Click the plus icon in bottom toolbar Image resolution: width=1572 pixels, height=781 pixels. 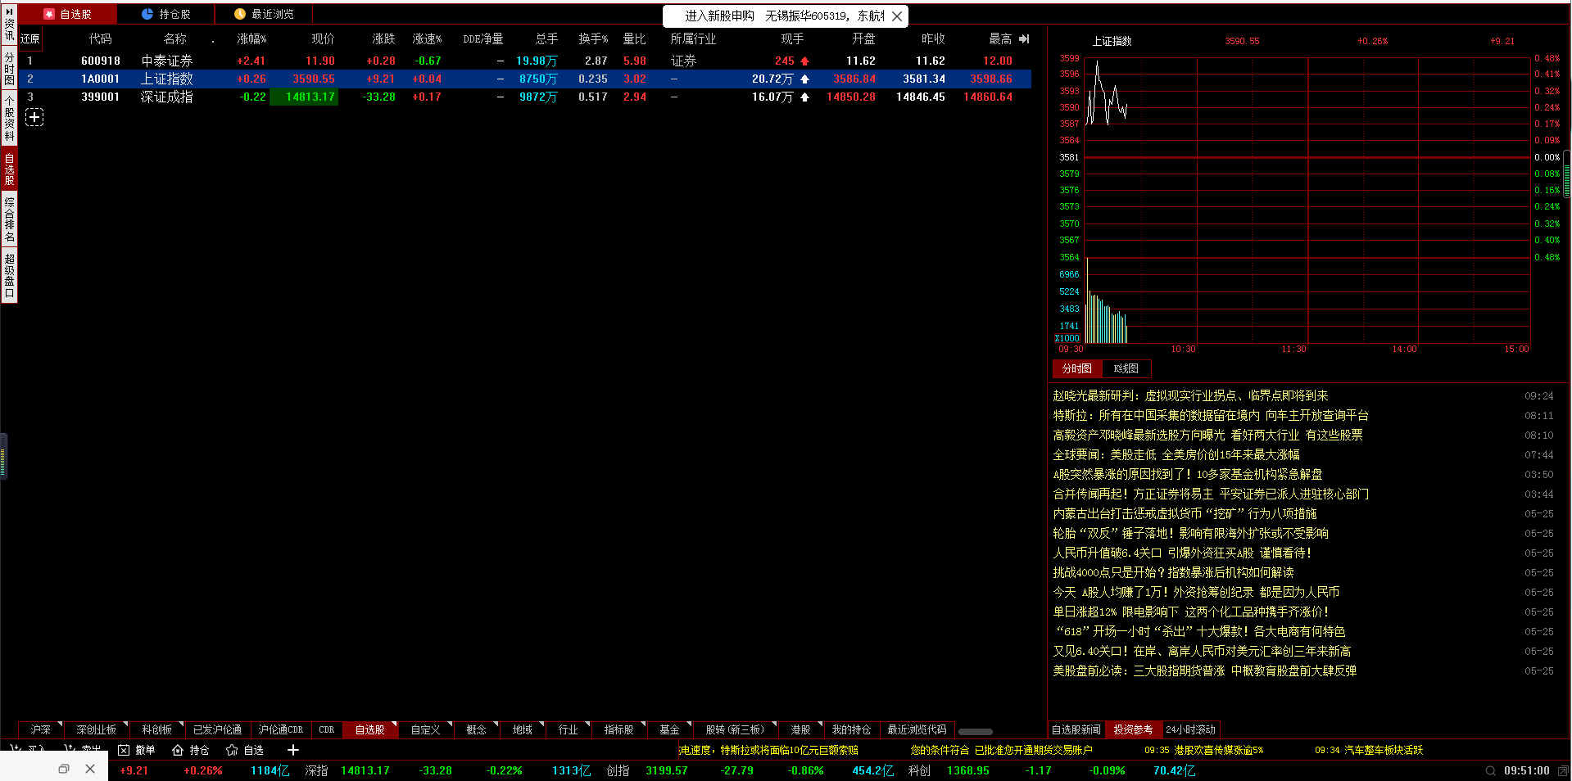pyautogui.click(x=292, y=750)
